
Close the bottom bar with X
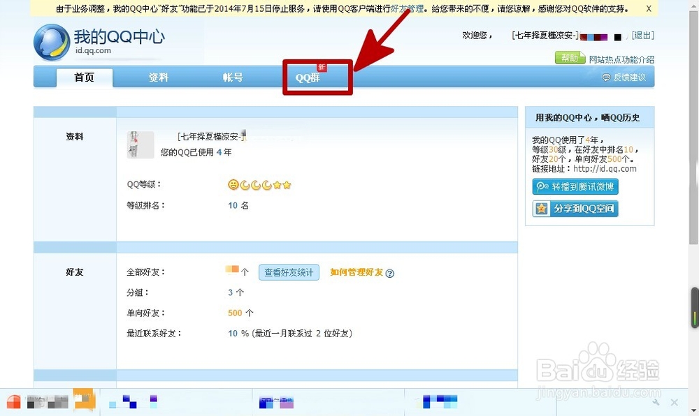pos(674,402)
